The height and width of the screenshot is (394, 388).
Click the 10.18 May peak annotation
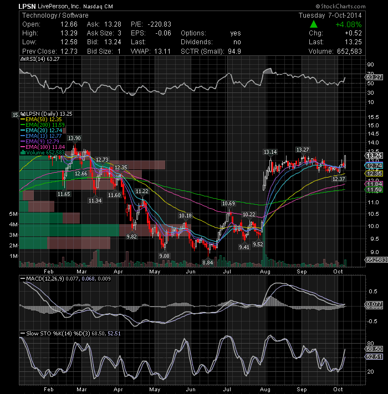(x=185, y=216)
